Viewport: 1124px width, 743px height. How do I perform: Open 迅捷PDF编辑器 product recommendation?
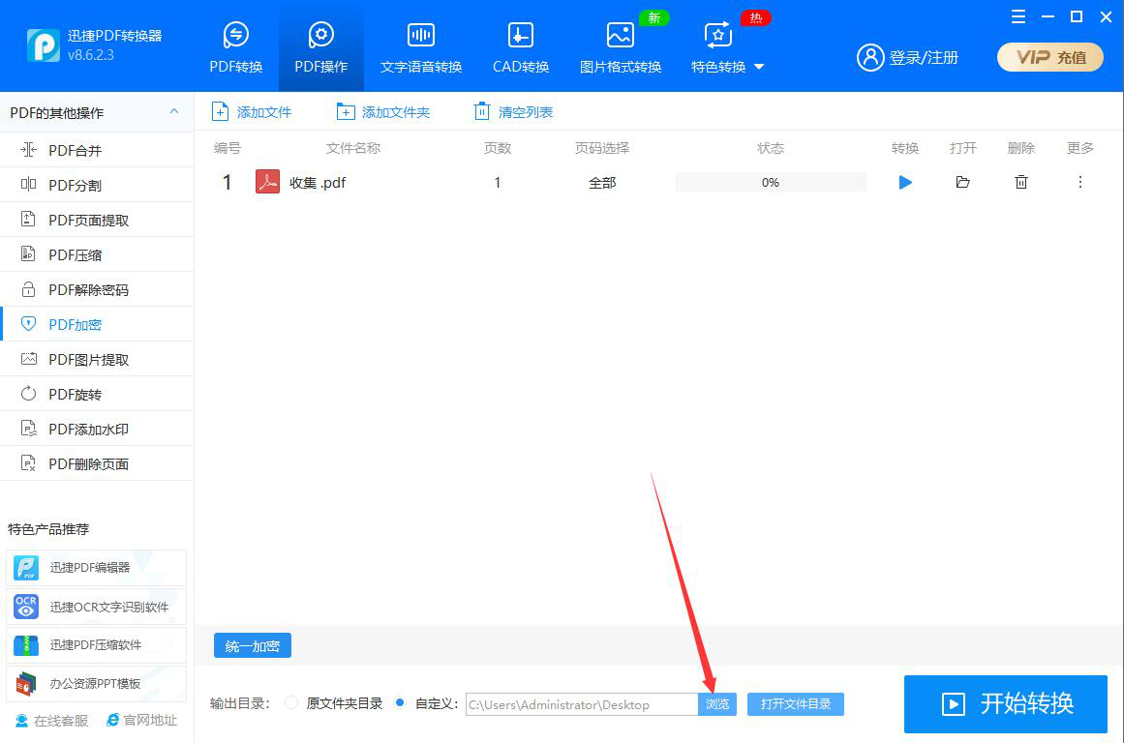point(96,568)
